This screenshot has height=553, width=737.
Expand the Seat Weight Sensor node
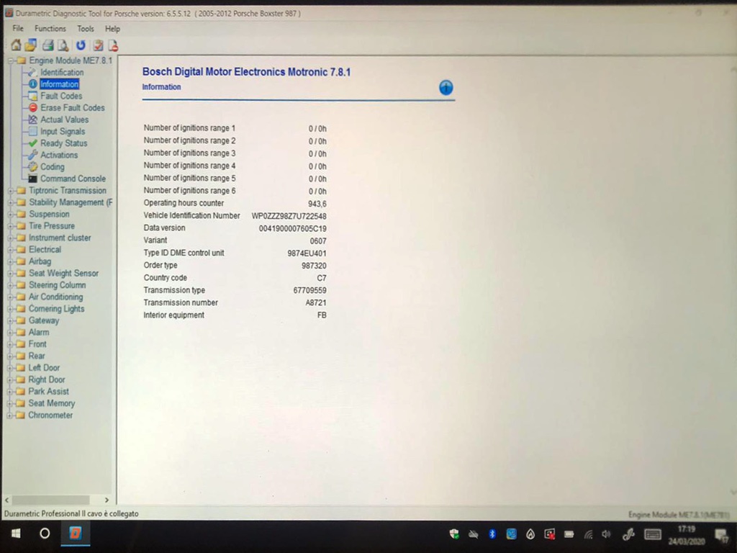pyautogui.click(x=10, y=273)
